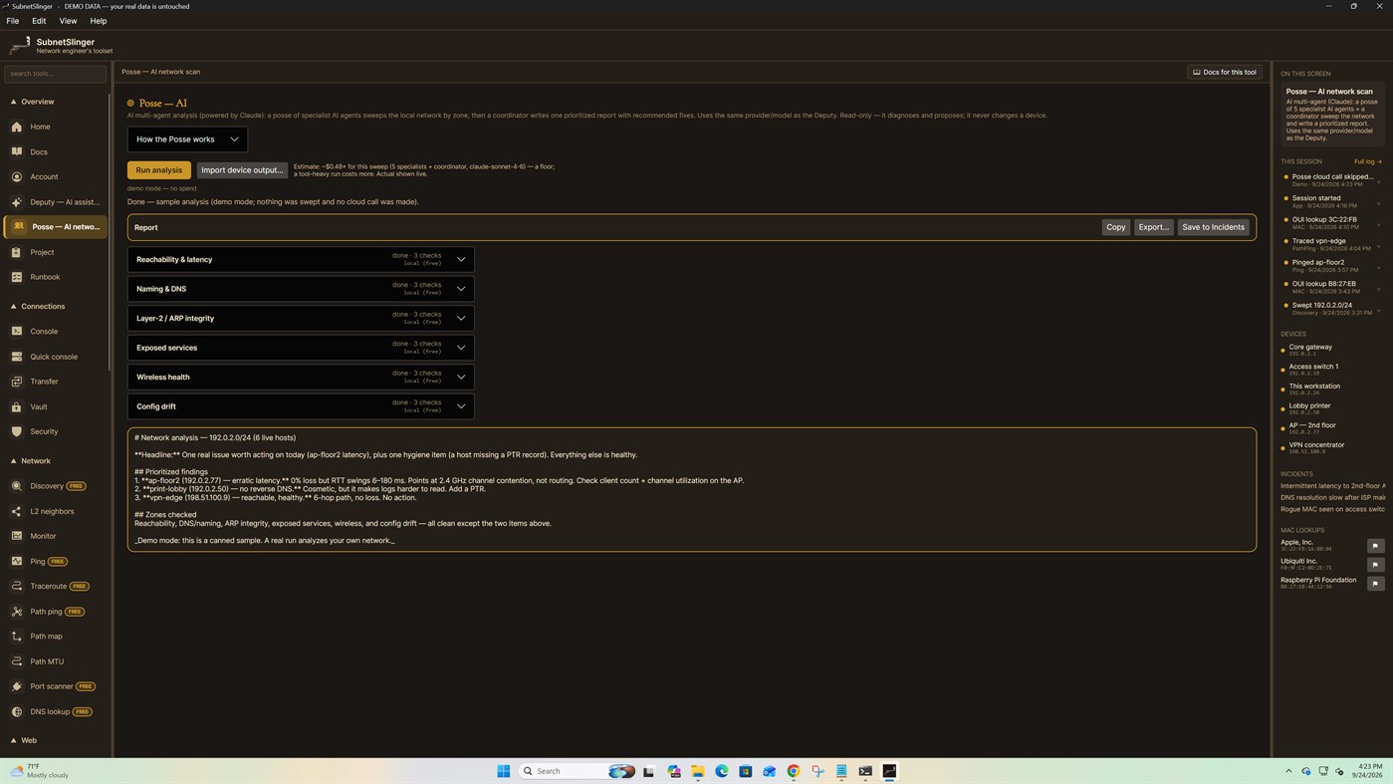Expand the Exposed services section
This screenshot has width=1393, height=784.
tap(301, 348)
